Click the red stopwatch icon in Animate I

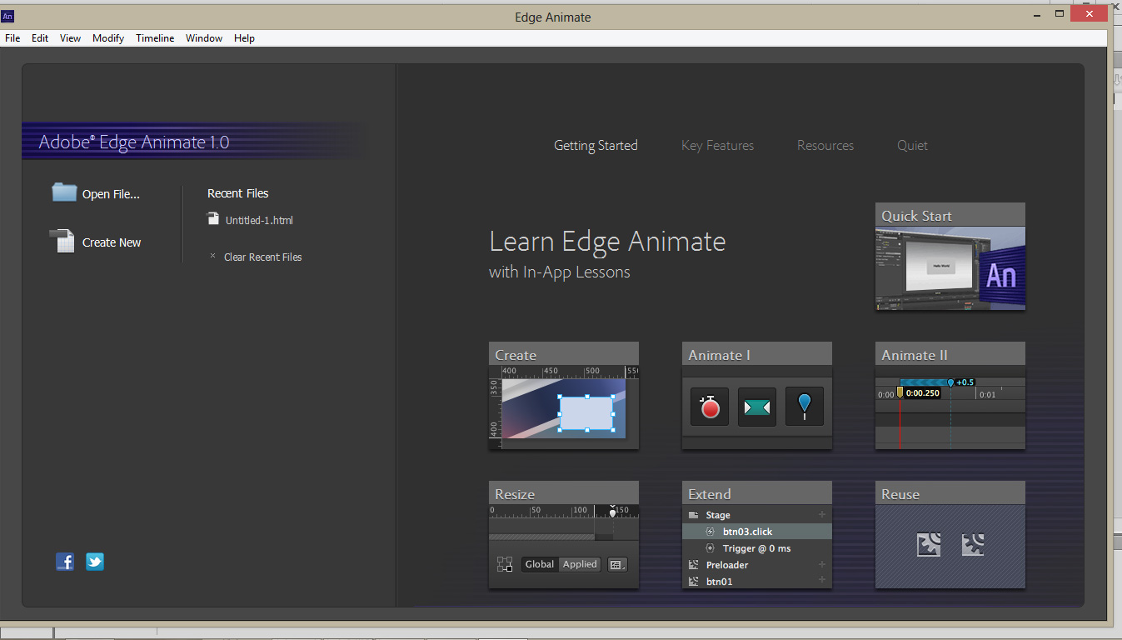(710, 407)
